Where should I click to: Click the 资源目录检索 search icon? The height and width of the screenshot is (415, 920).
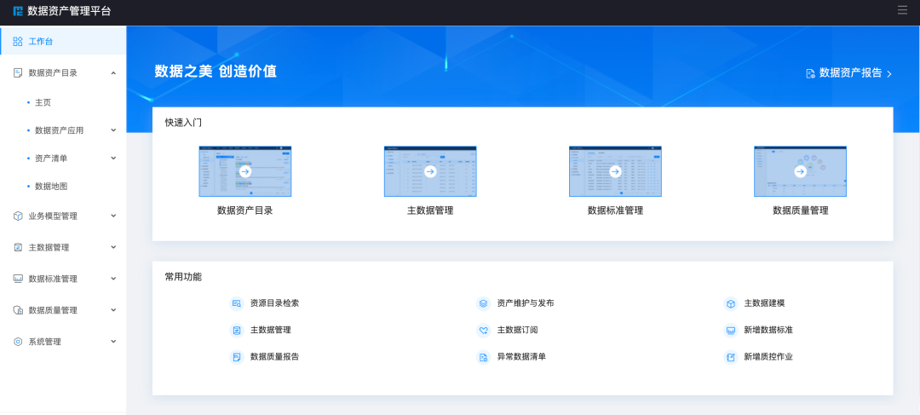(x=237, y=303)
